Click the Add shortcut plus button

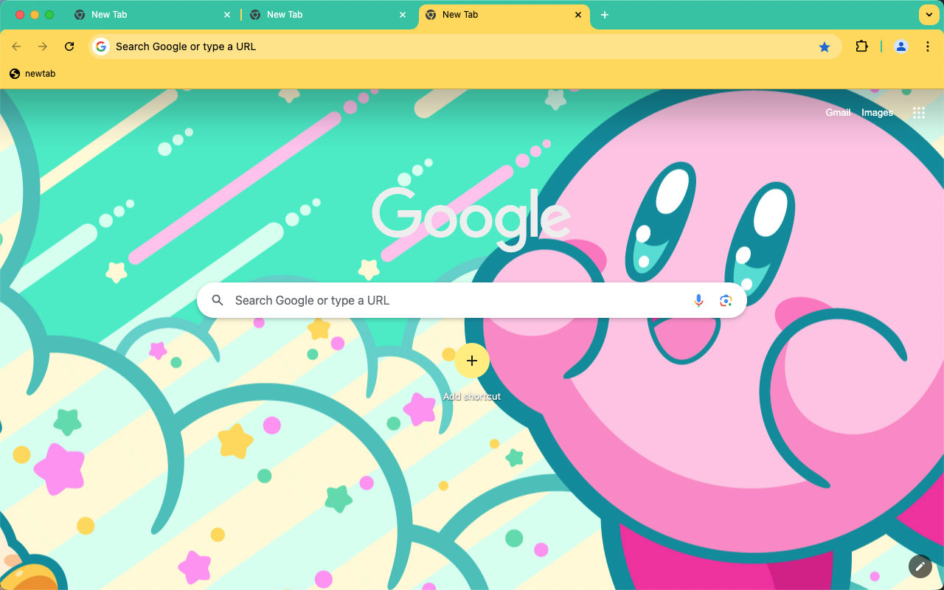[x=472, y=361]
